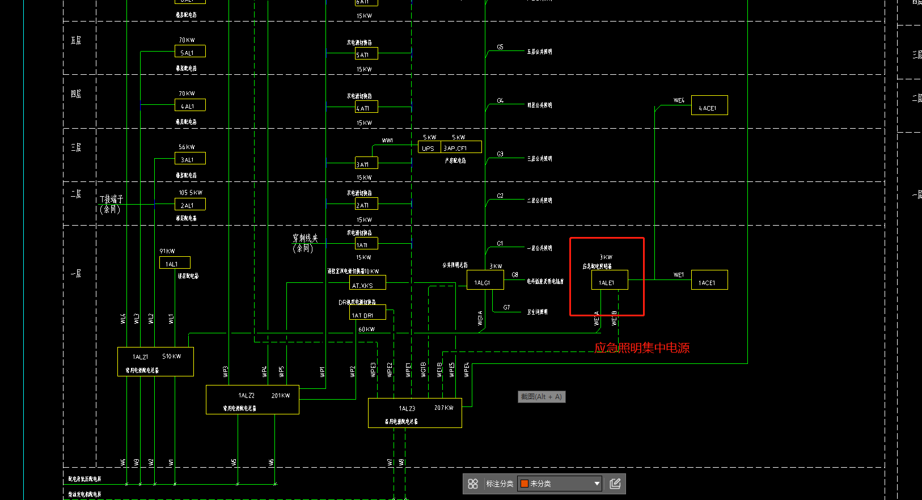This screenshot has height=500, width=922.
Task: Click the 4AT1 transfer switch box
Action: coord(366,107)
